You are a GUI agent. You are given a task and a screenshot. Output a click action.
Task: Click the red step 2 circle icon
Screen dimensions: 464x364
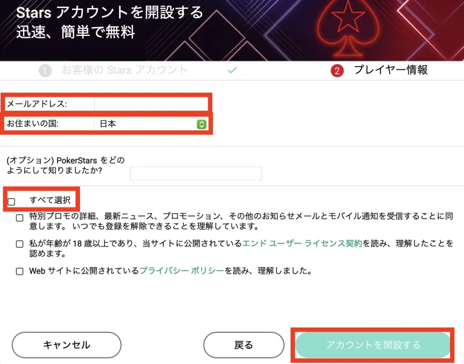click(x=338, y=71)
